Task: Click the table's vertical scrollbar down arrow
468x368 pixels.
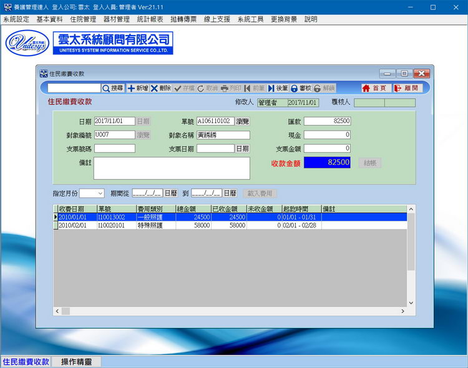Action: pos(411,302)
